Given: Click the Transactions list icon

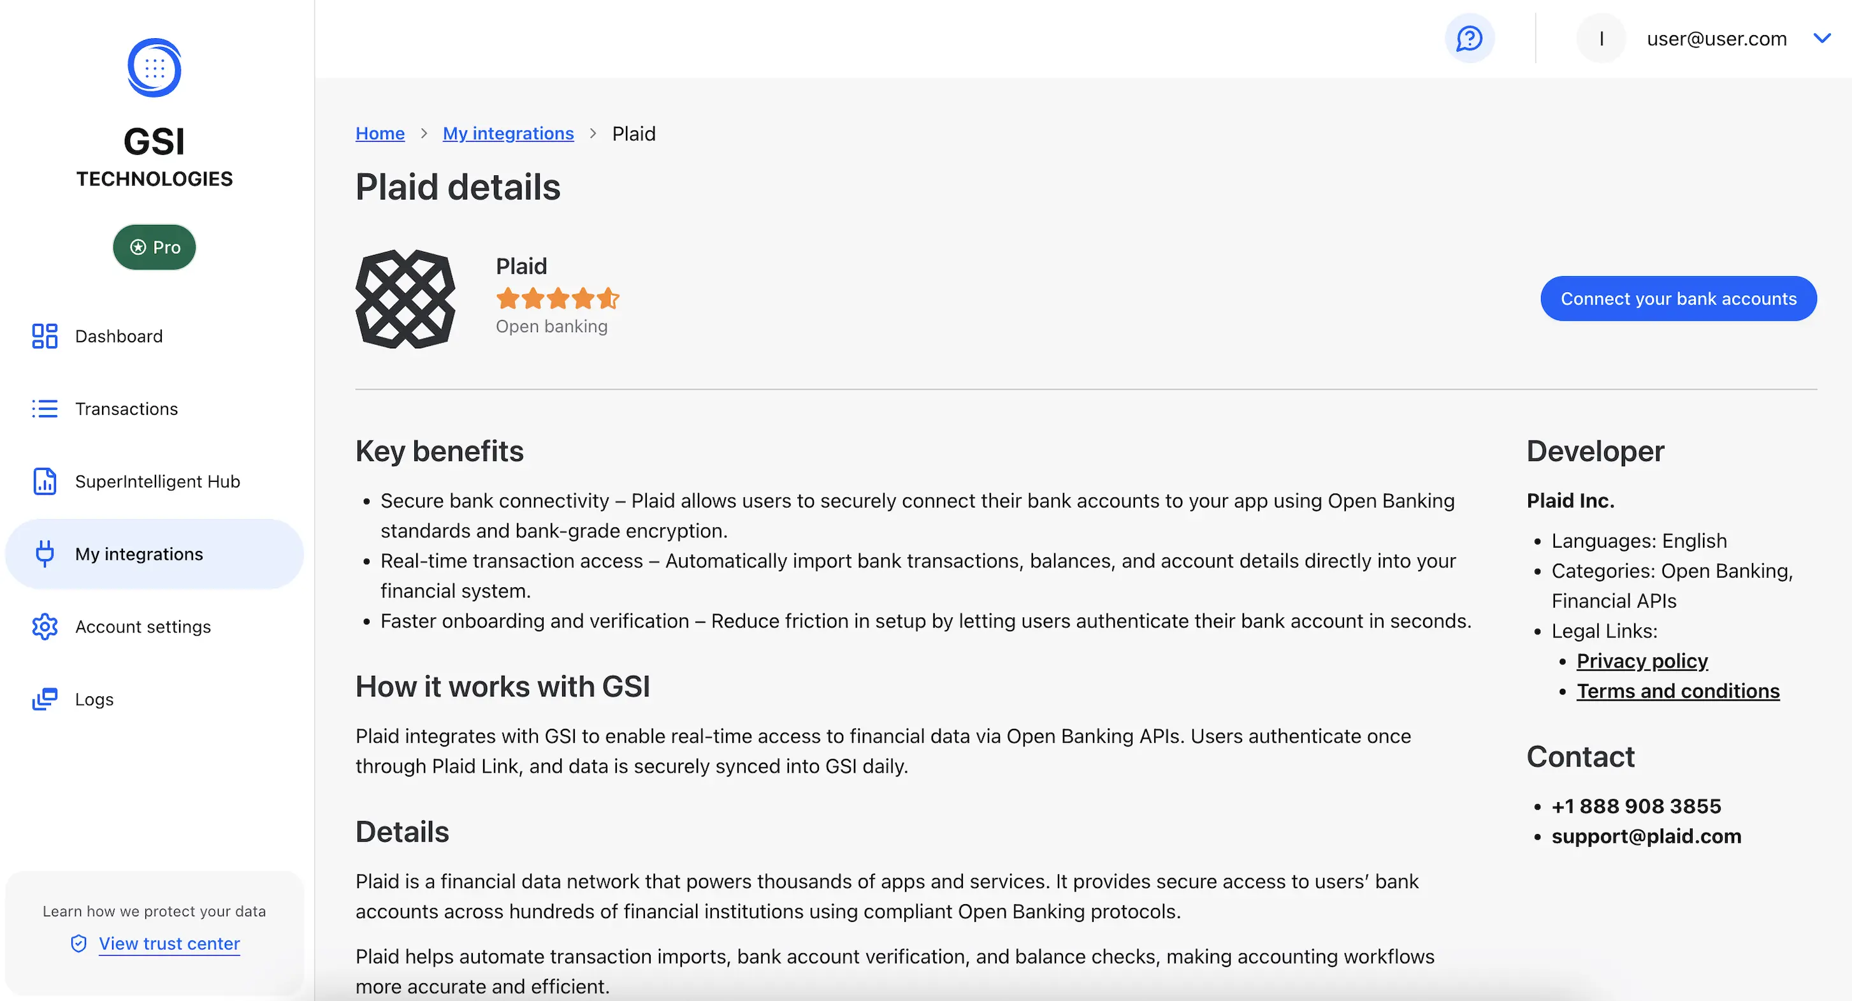Looking at the screenshot, I should coord(45,409).
